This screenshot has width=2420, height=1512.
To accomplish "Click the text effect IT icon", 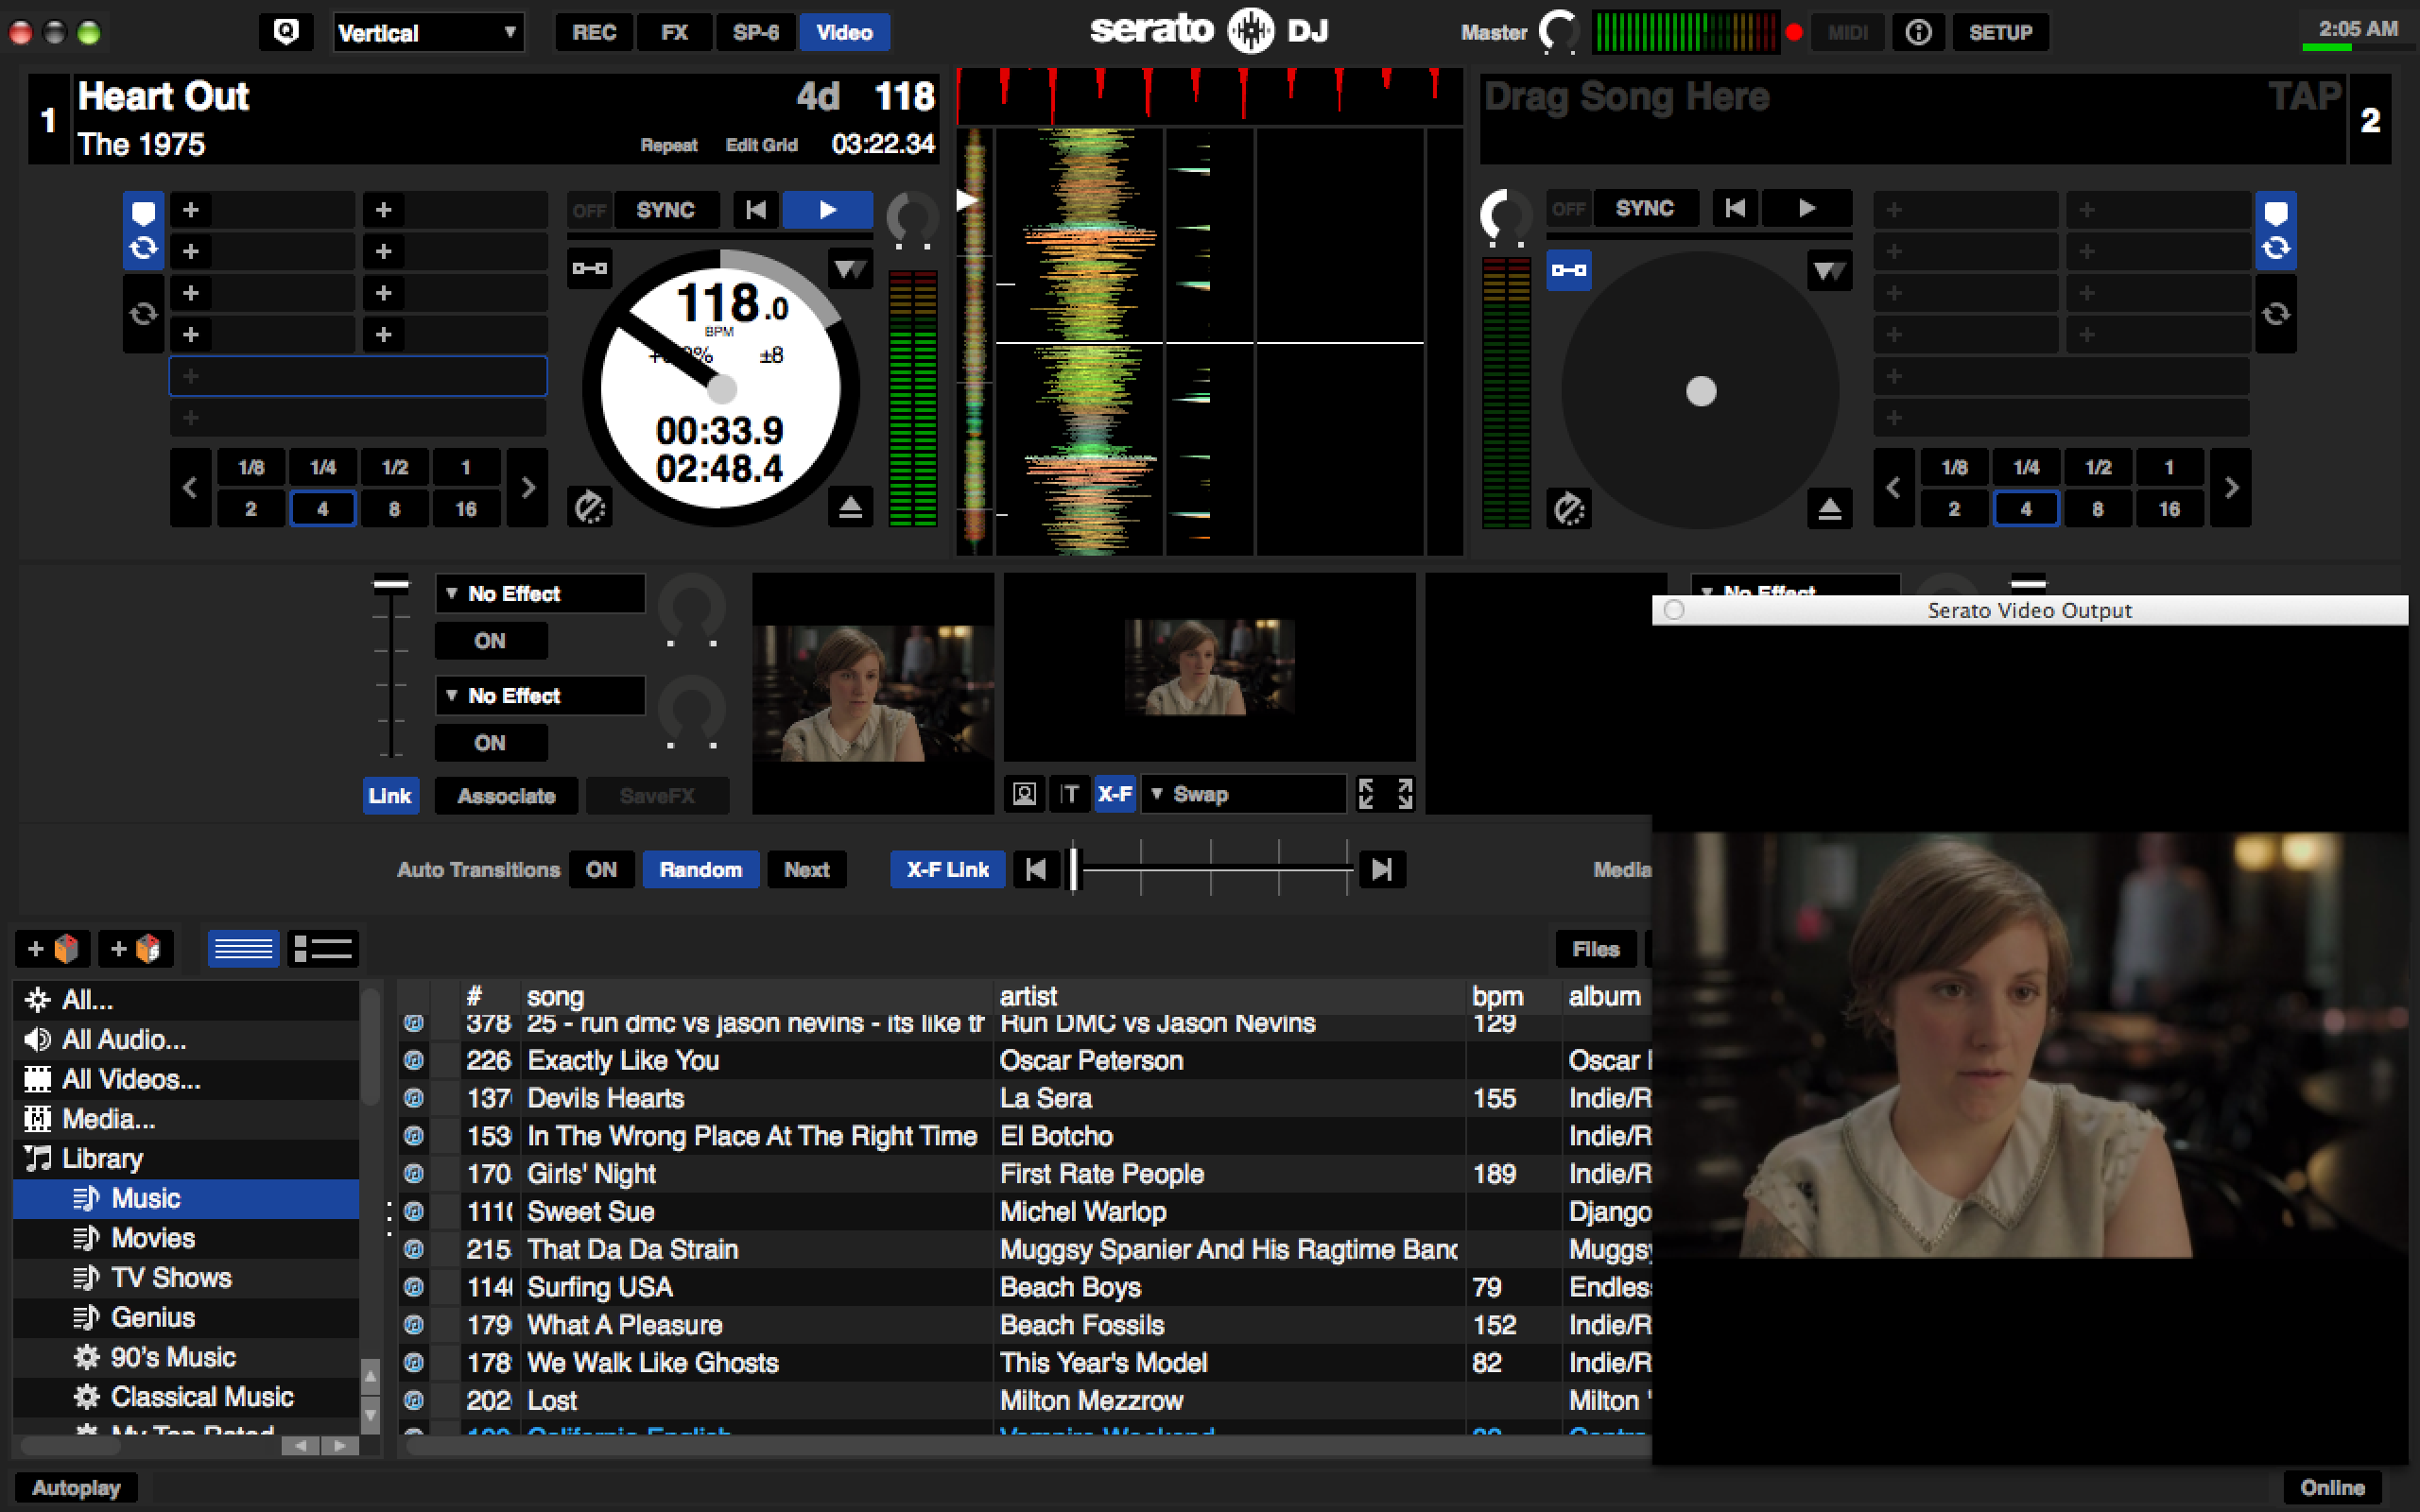I will [x=1069, y=794].
